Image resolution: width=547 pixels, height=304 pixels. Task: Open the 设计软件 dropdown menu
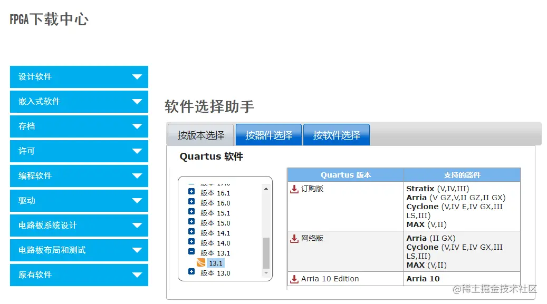point(79,77)
